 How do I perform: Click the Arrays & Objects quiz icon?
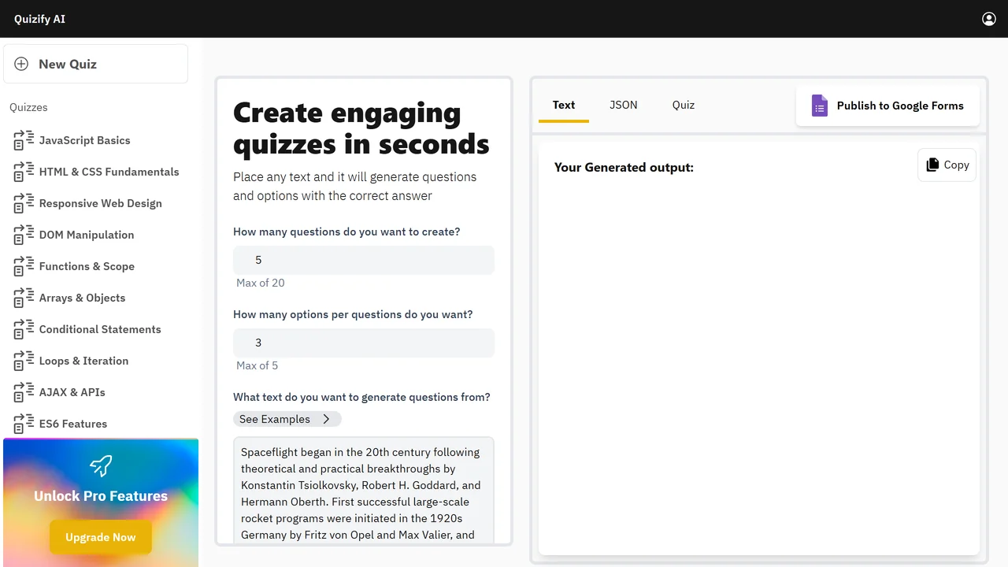coord(24,298)
